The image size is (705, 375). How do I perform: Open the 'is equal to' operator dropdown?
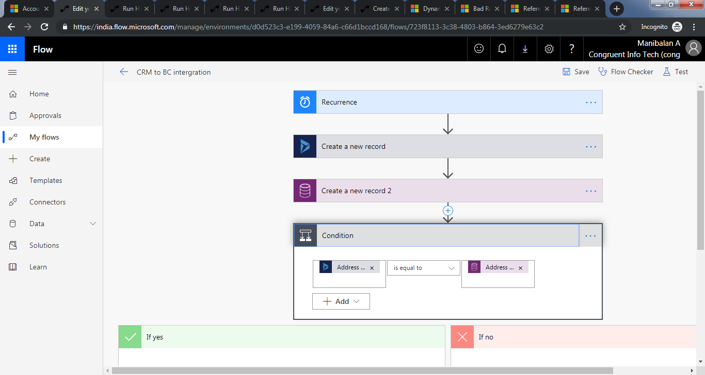coord(424,268)
